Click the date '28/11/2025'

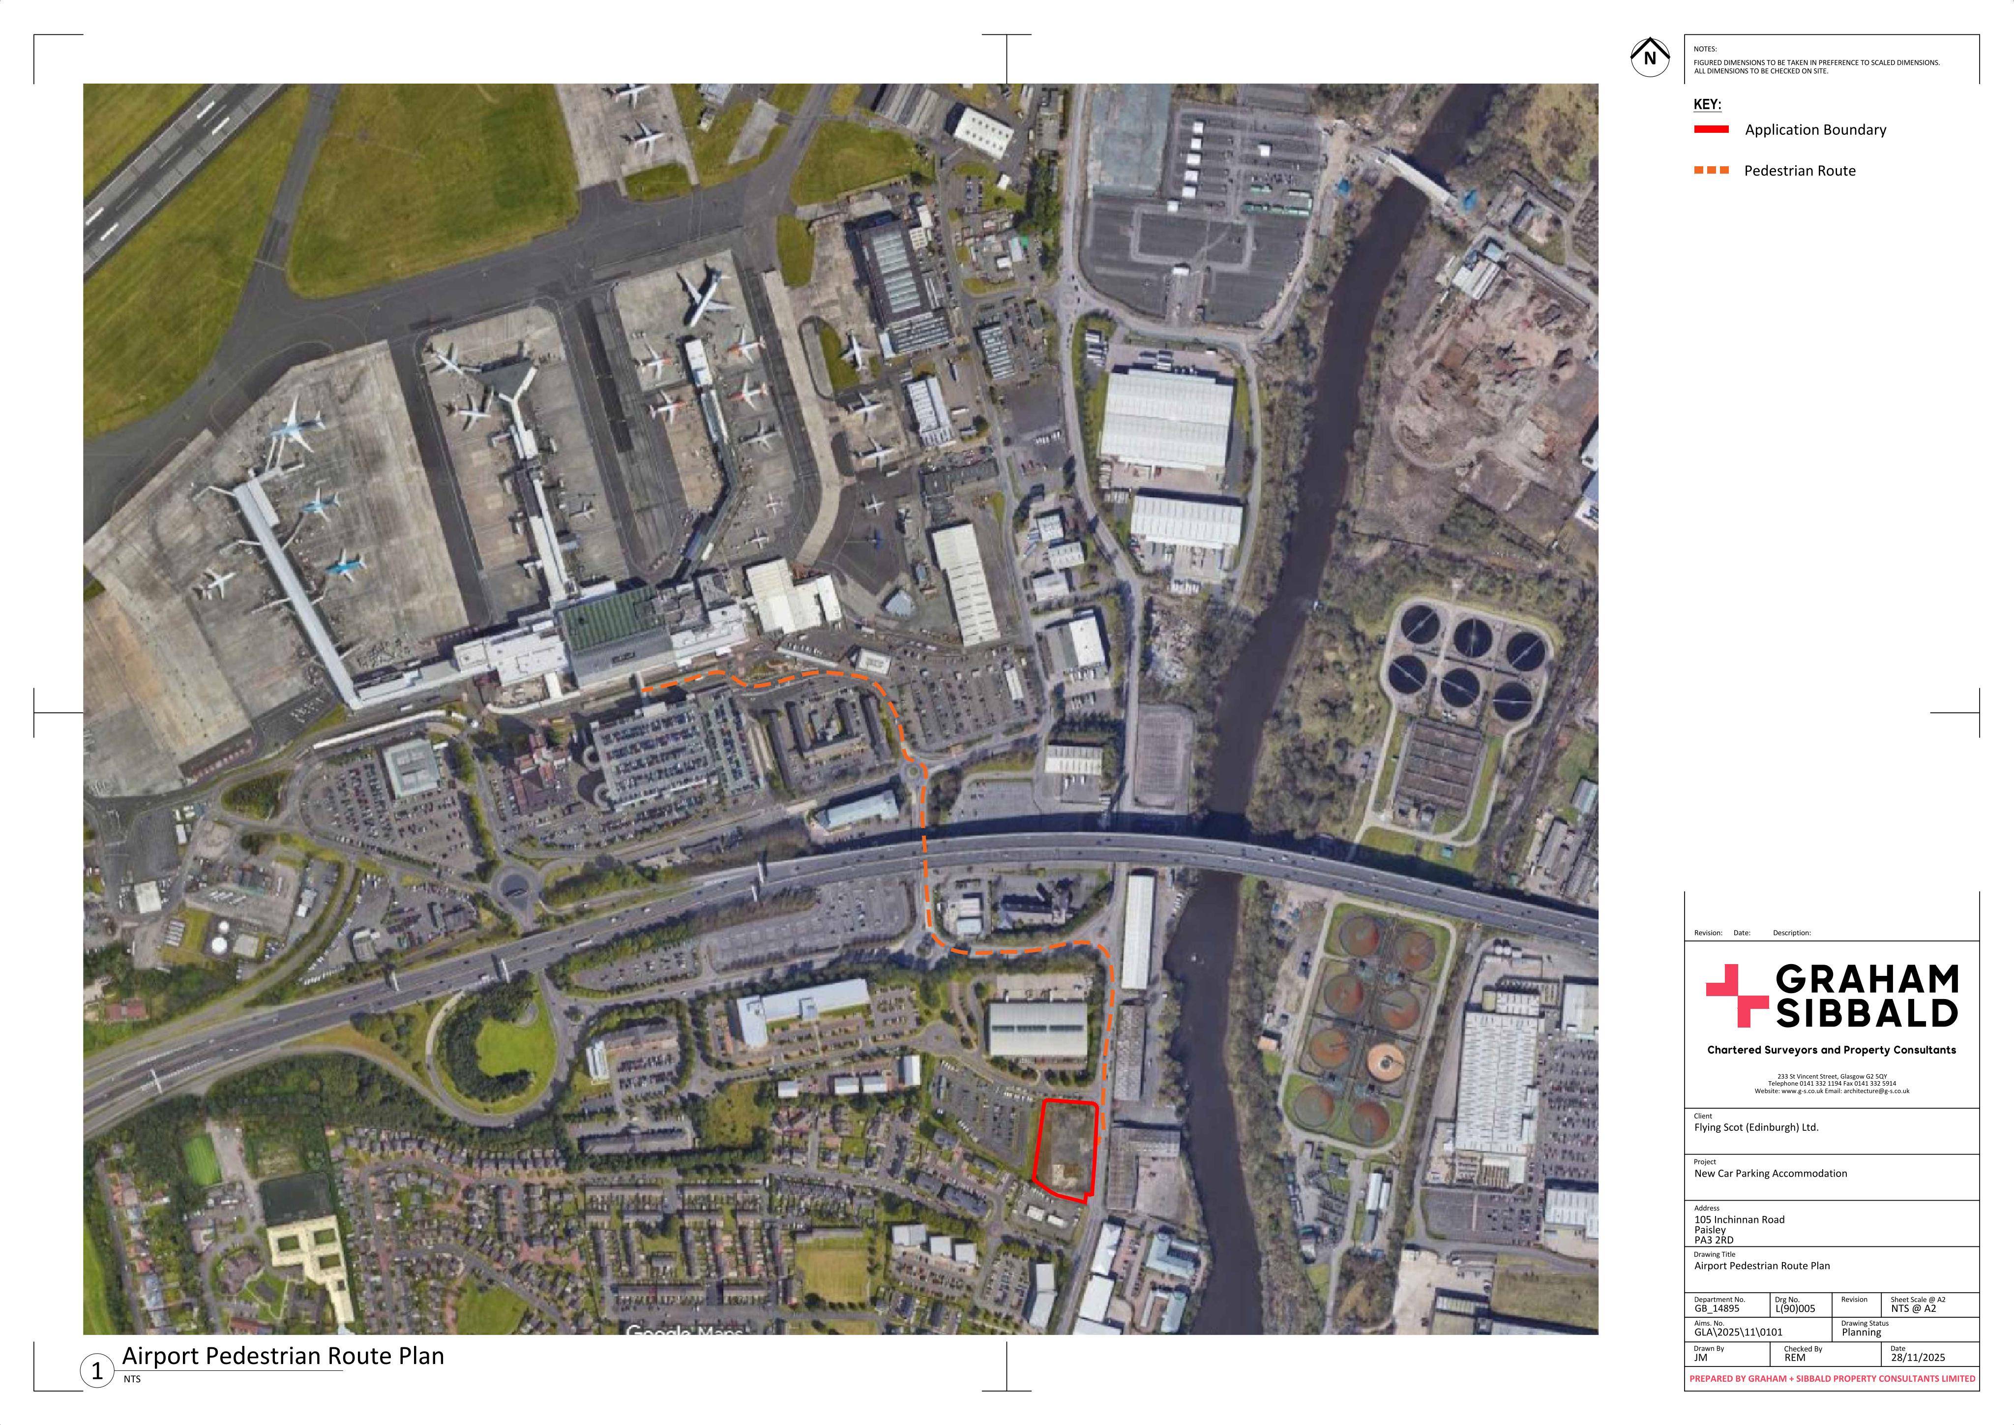point(1918,1358)
